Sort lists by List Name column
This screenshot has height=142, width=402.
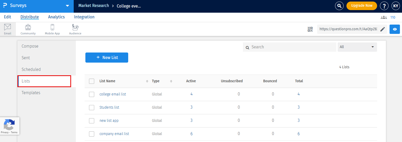click(x=107, y=81)
